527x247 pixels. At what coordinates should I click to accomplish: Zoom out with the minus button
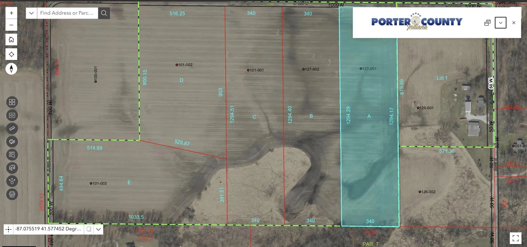click(11, 25)
